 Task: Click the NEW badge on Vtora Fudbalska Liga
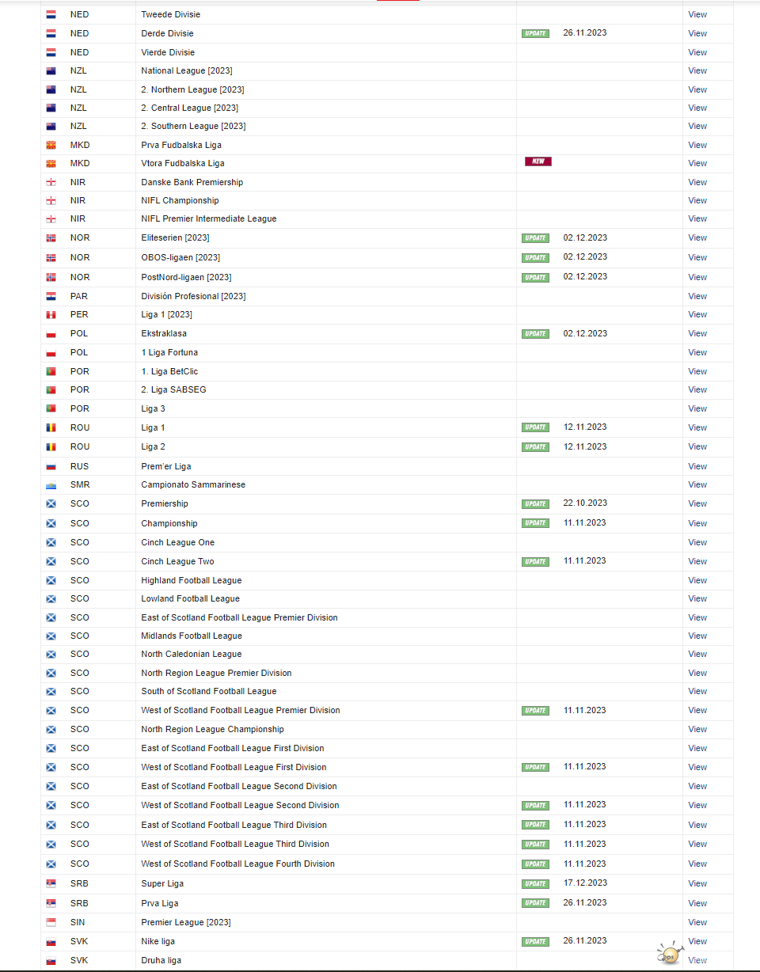pos(538,161)
